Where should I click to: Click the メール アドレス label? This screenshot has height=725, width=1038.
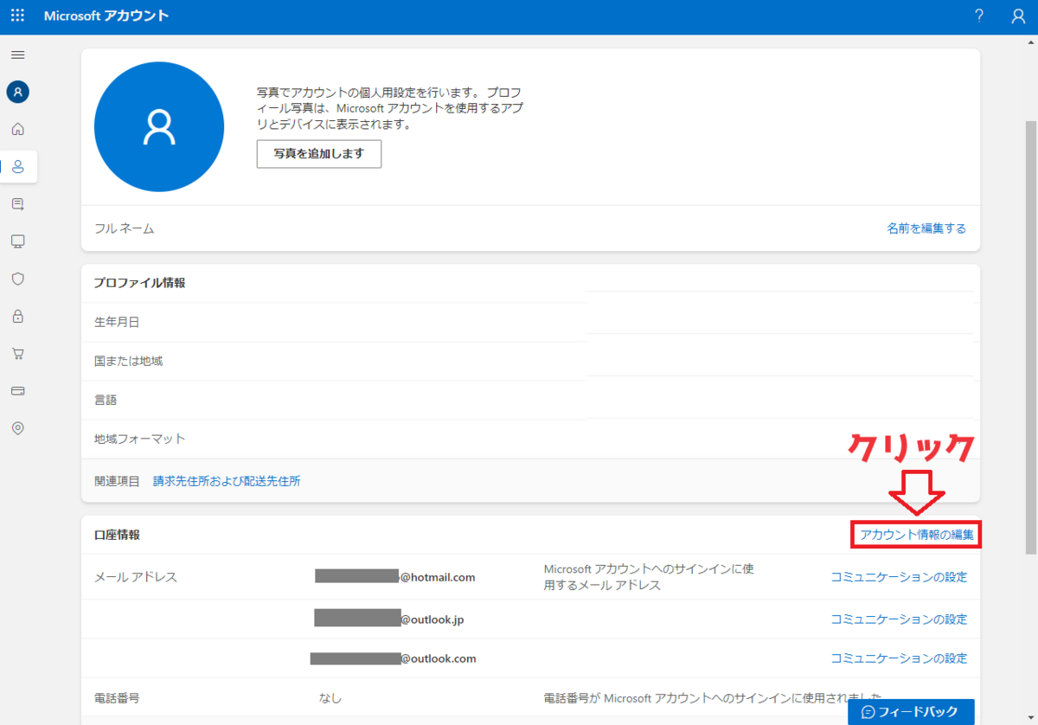(136, 577)
